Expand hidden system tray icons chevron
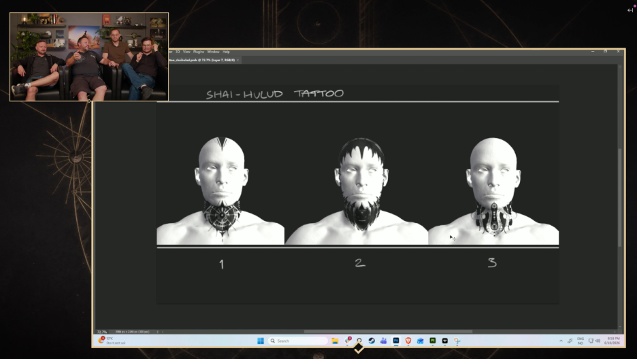This screenshot has width=637, height=359. (x=561, y=341)
